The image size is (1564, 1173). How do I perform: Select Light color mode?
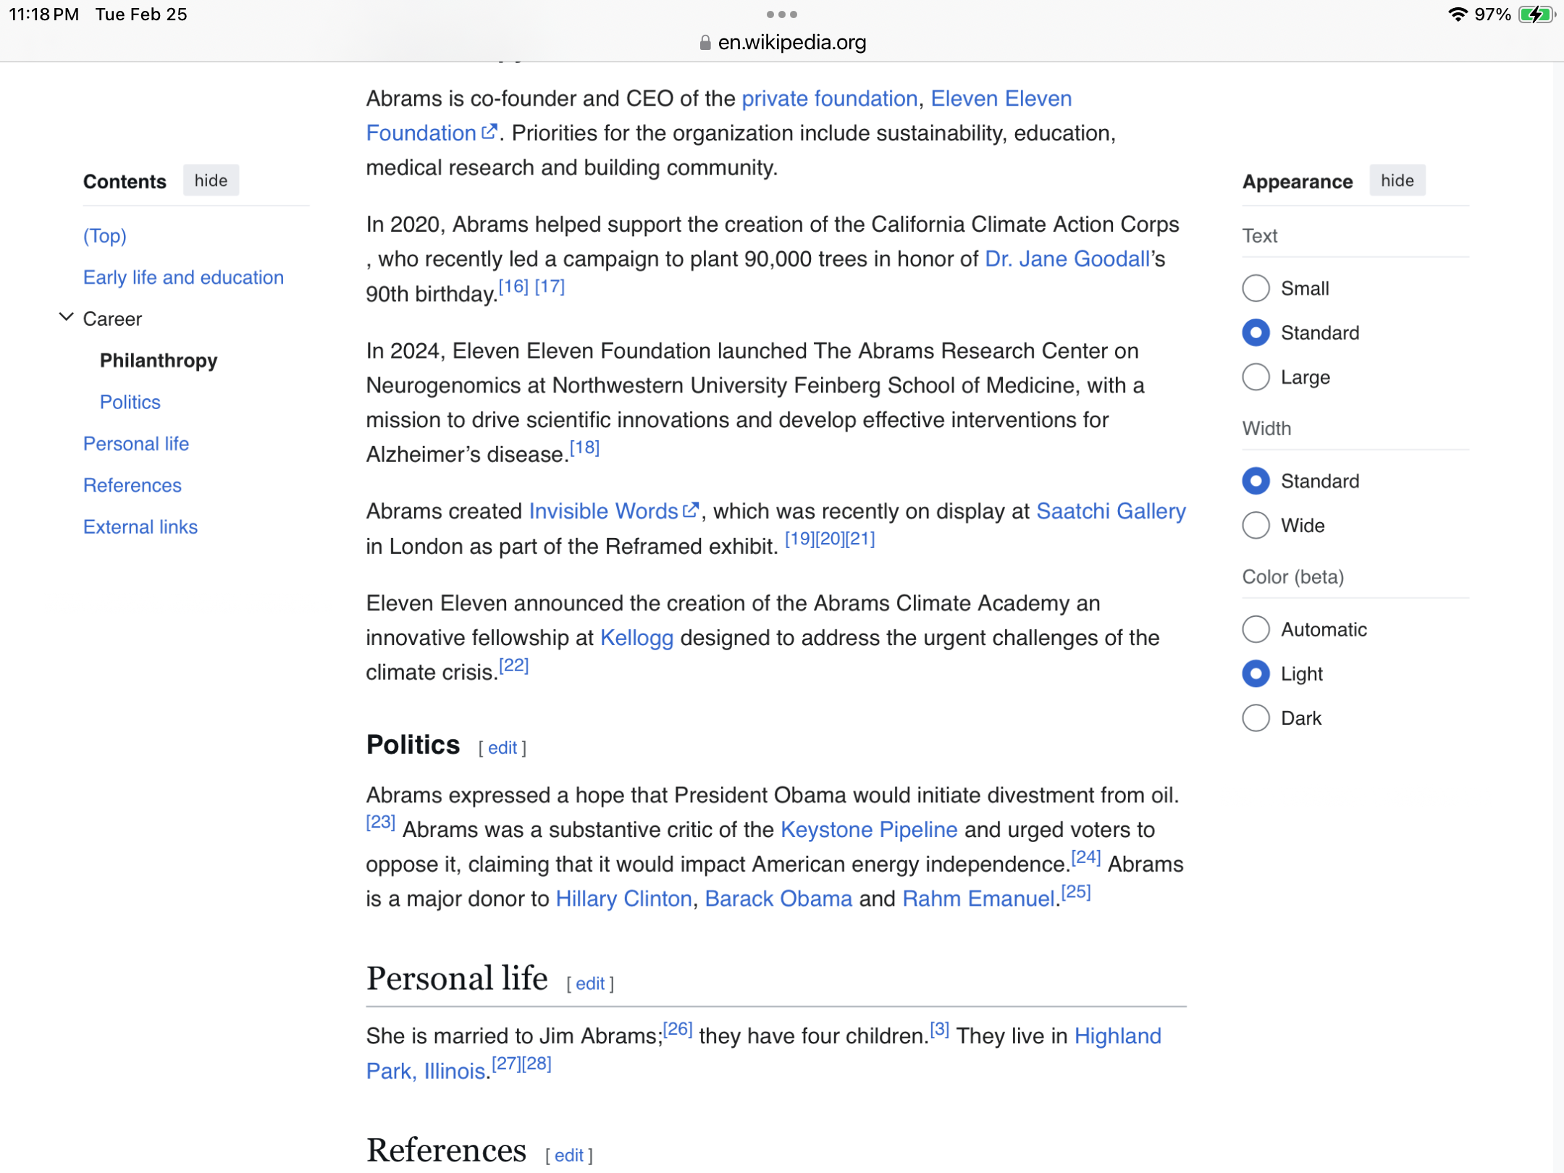(1256, 673)
